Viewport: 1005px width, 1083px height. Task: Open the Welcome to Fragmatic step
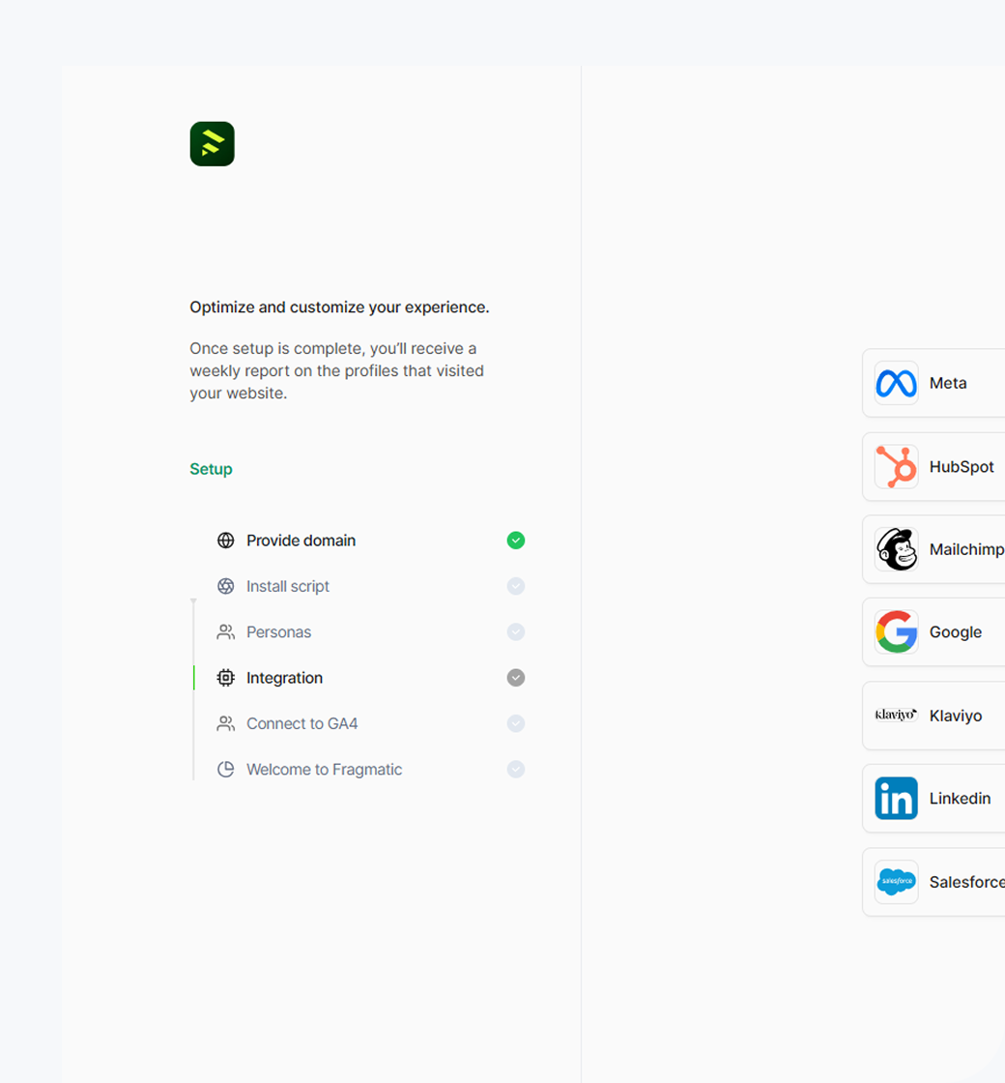coord(324,770)
